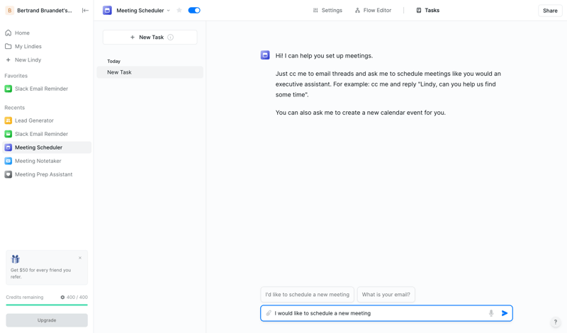Select the New Task entry under Today
Viewport: 567px width, 333px height.
150,72
